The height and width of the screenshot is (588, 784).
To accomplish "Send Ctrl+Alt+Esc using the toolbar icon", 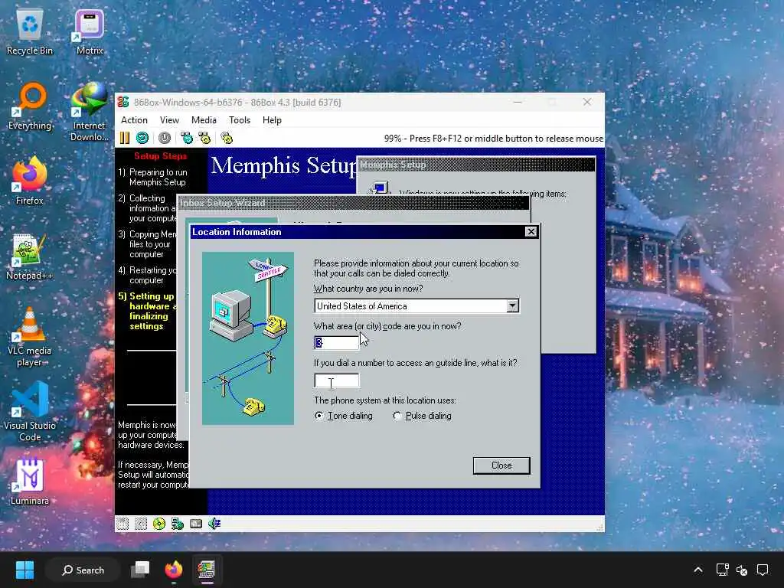I will [204, 138].
